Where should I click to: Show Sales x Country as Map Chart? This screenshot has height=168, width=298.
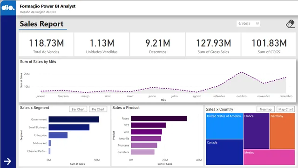pyautogui.click(x=285, y=109)
